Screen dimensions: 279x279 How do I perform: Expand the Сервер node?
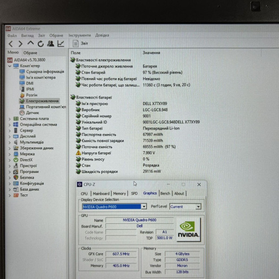pos(10,131)
